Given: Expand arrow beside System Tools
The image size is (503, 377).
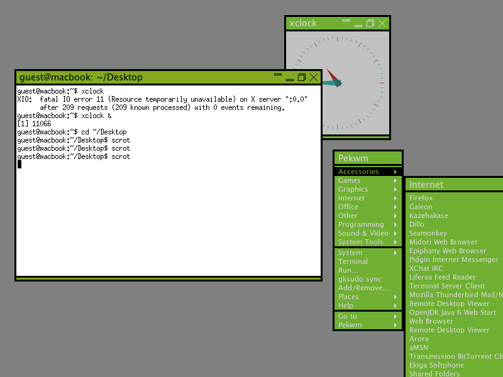Looking at the screenshot, I should [x=395, y=243].
